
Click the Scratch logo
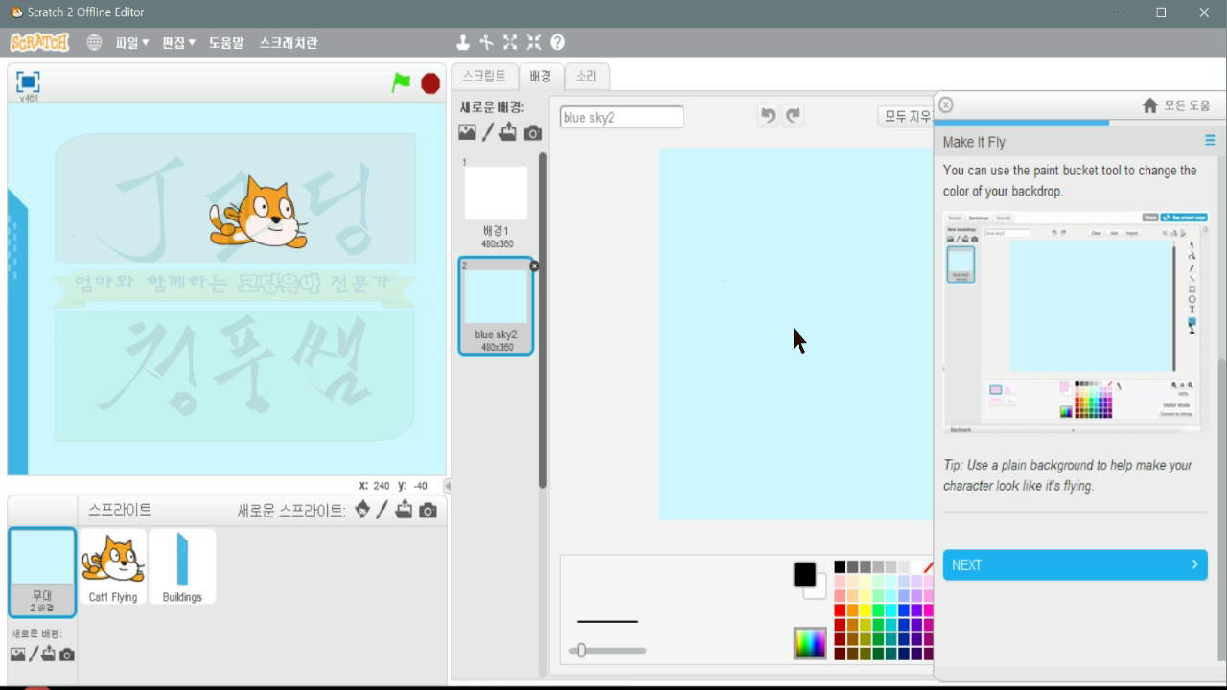tap(39, 42)
